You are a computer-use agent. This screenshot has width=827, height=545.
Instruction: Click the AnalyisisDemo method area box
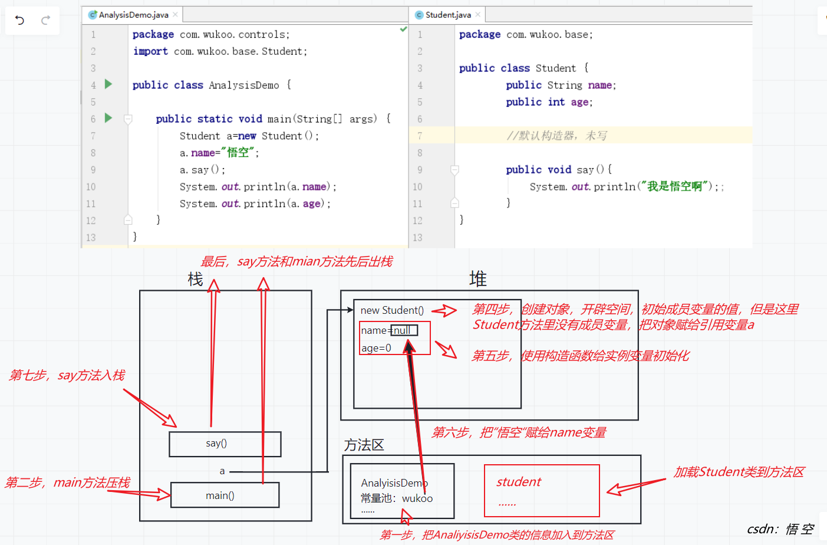[x=402, y=491]
